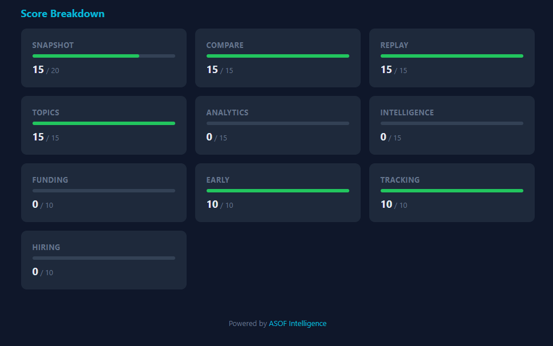Select the Funding score card
This screenshot has height=346, width=553.
pyautogui.click(x=104, y=193)
